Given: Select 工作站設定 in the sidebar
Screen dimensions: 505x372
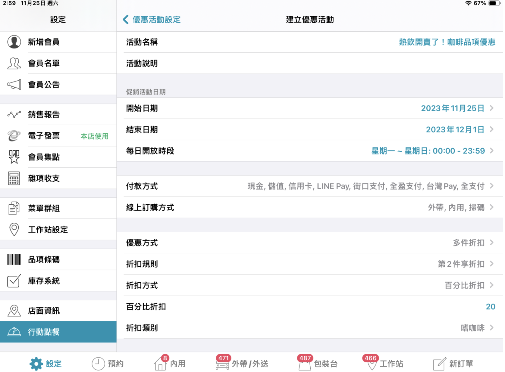Looking at the screenshot, I should [48, 230].
